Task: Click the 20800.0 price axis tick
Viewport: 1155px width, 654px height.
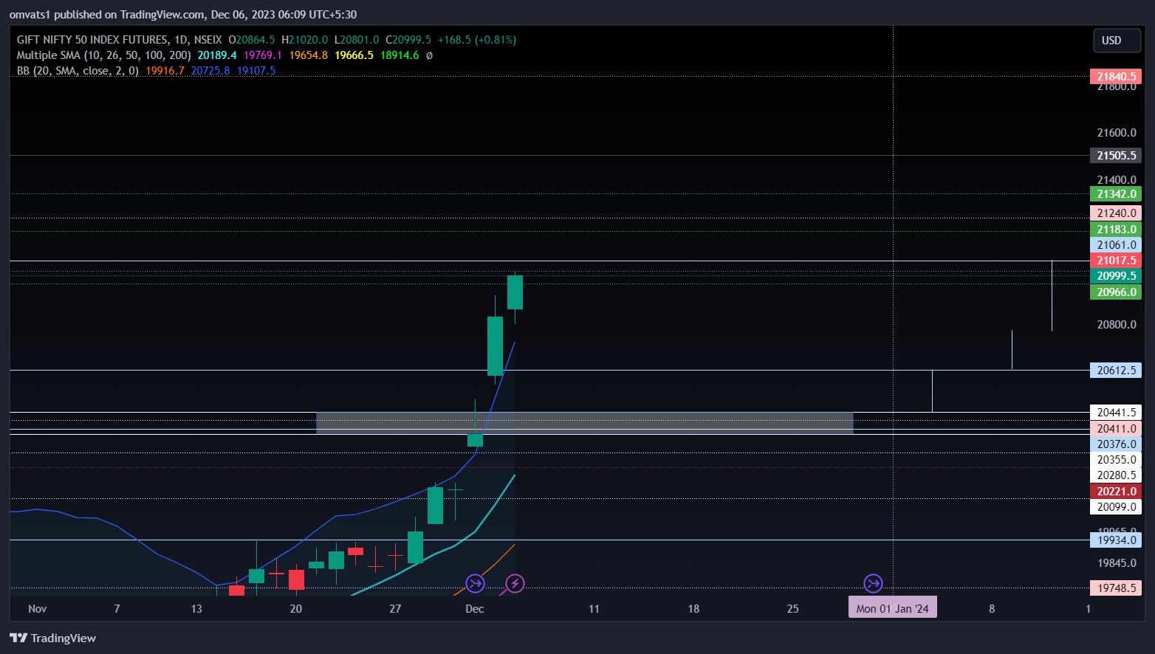Action: (1117, 325)
